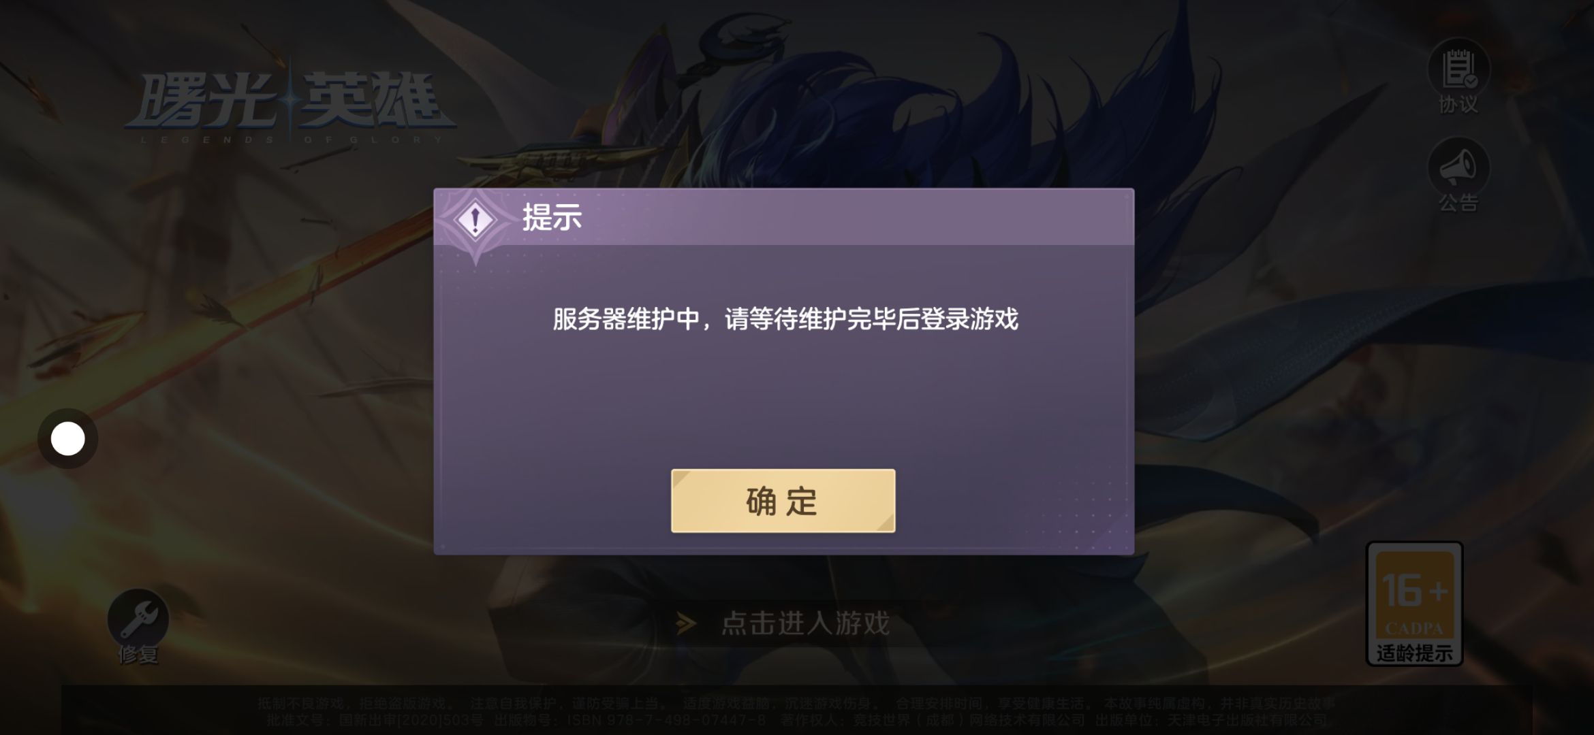
Task: Tap the 曙光英雄 game logo
Action: (x=291, y=107)
